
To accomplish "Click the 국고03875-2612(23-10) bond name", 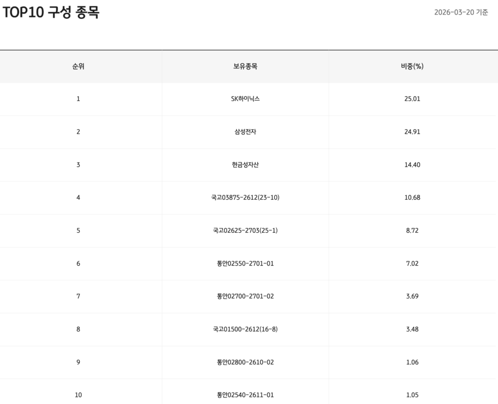I will pos(245,197).
